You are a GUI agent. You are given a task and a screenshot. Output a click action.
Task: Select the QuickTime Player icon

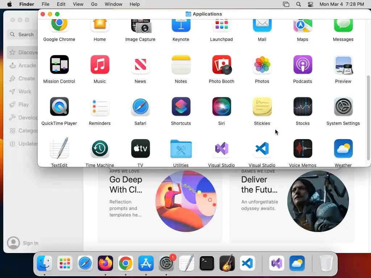point(59,106)
